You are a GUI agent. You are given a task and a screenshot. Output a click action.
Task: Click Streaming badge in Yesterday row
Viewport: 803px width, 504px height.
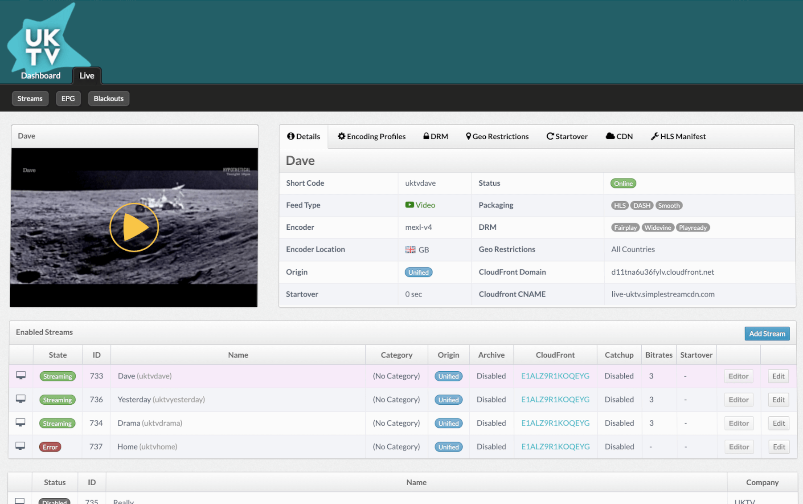point(57,400)
